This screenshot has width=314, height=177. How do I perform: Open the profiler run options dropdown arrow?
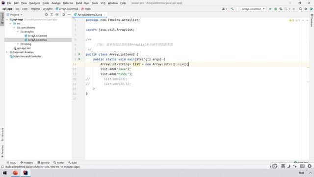pos(289,9)
